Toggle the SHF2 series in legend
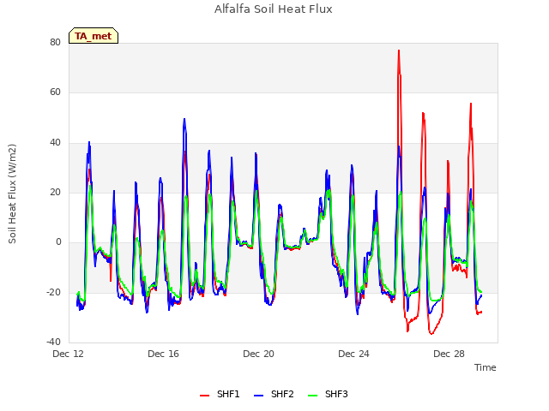 click(x=274, y=394)
